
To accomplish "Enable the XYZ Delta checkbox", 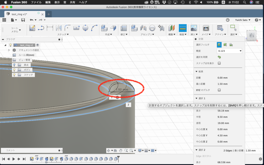I will pos(219,90).
